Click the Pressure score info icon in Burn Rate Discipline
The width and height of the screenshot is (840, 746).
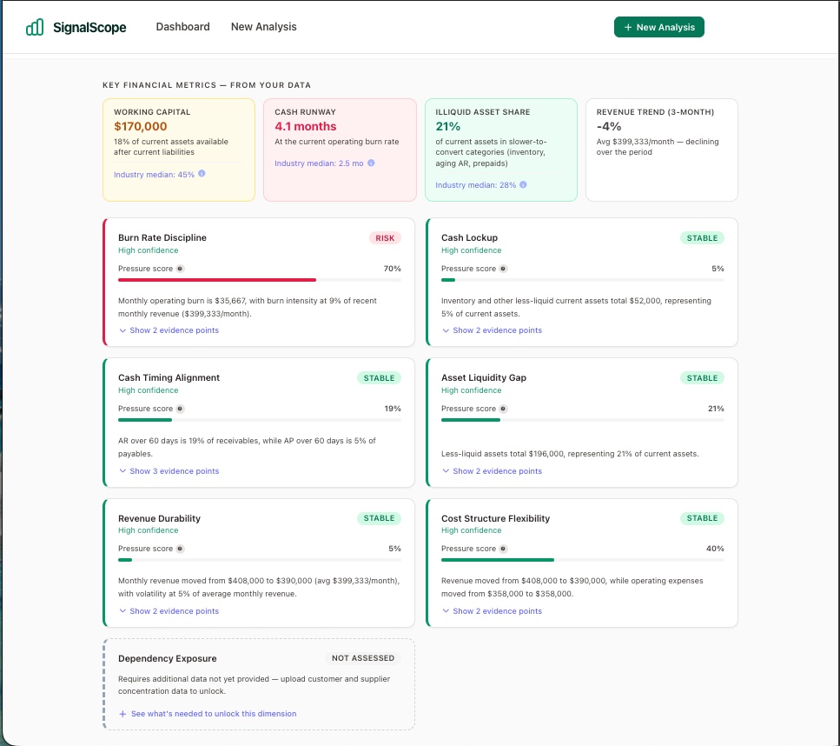point(180,269)
